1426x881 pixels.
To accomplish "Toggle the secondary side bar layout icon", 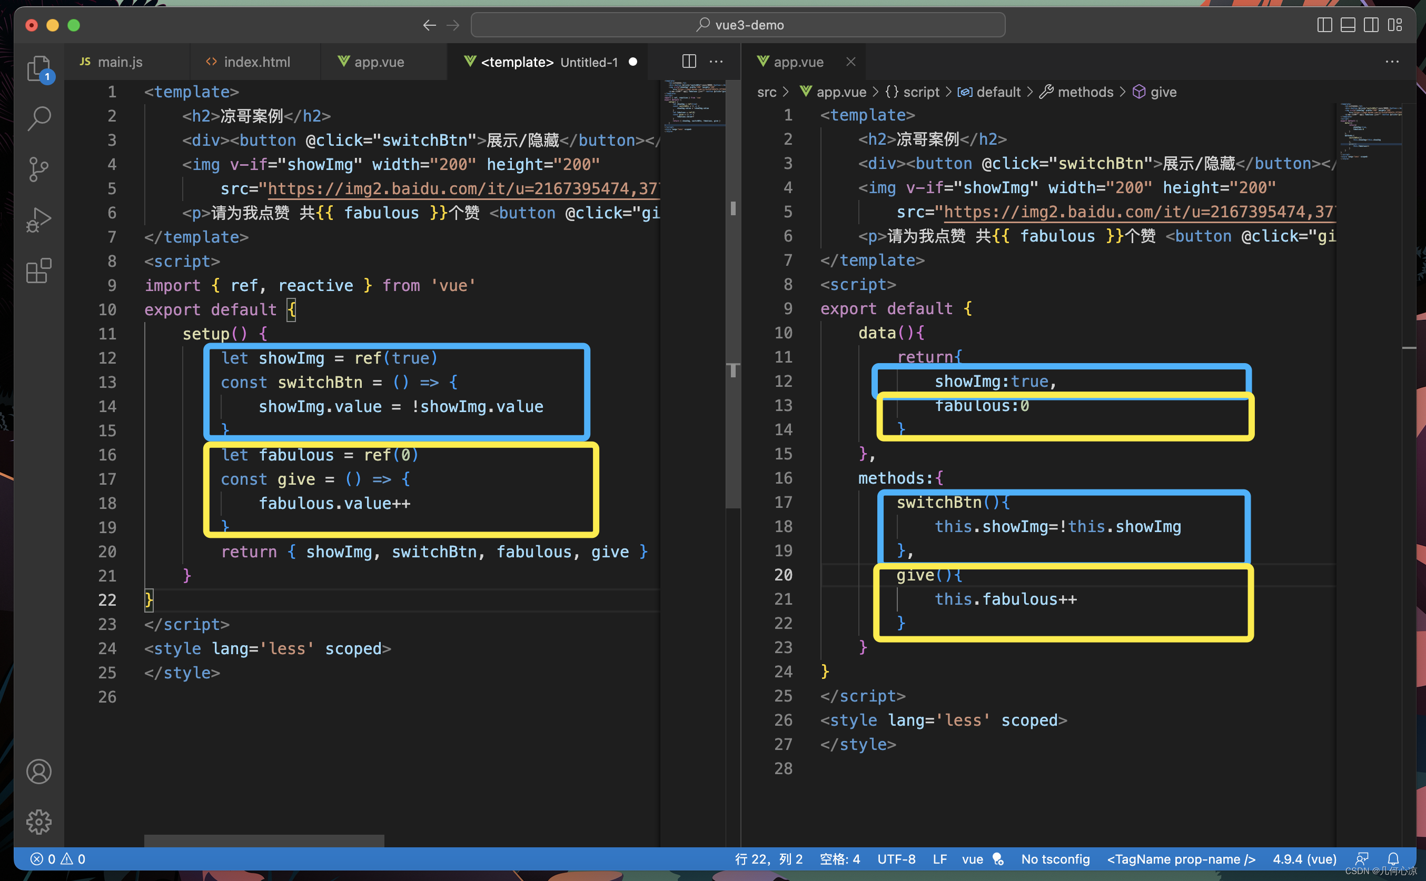I will (1371, 25).
